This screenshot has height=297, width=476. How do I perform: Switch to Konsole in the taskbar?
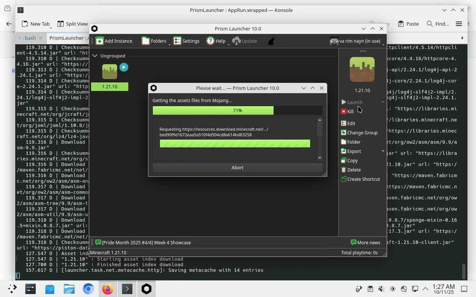point(127,289)
